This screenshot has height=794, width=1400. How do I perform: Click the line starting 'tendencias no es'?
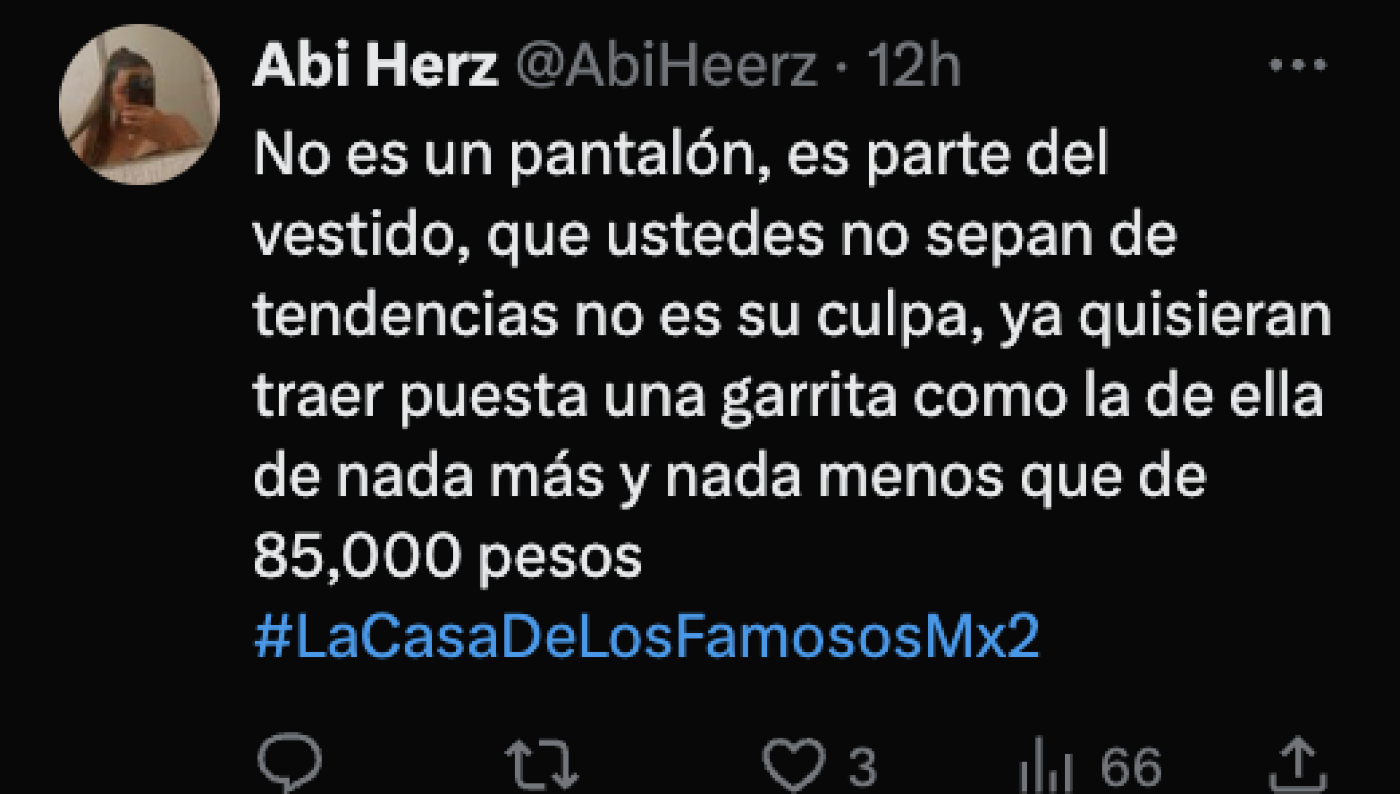point(792,316)
